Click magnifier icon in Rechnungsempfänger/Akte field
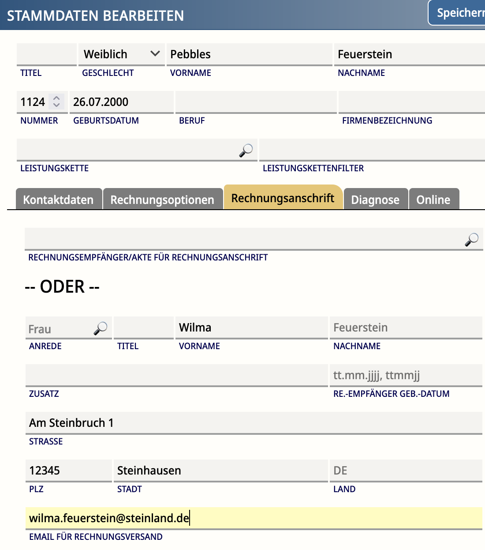This screenshot has width=485, height=550. click(471, 239)
